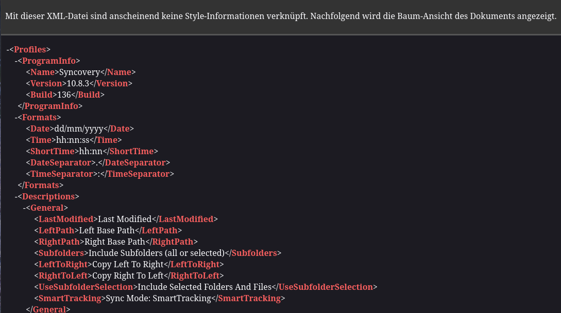Select the UseSubfolderSelection element
The image size is (561, 313).
(86, 287)
